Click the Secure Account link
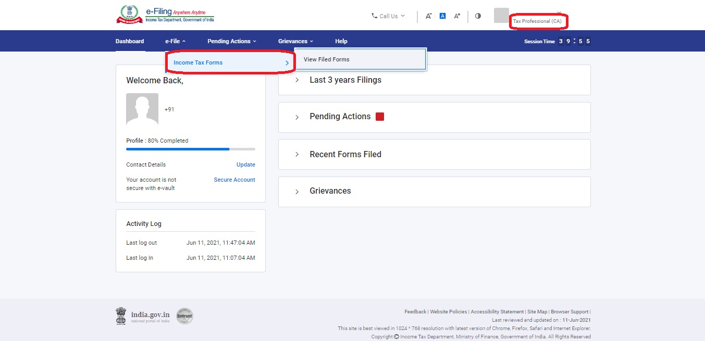The image size is (705, 341). pos(234,180)
